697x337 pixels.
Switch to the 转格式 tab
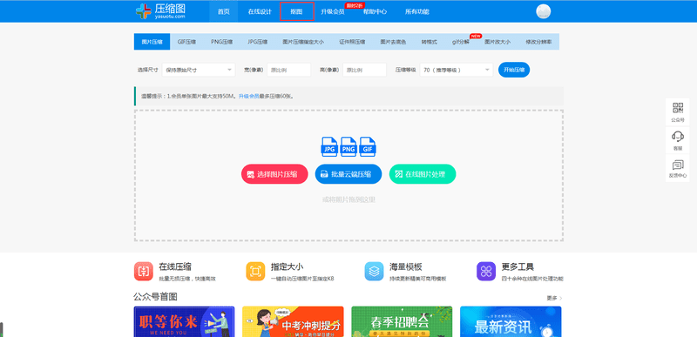point(430,41)
